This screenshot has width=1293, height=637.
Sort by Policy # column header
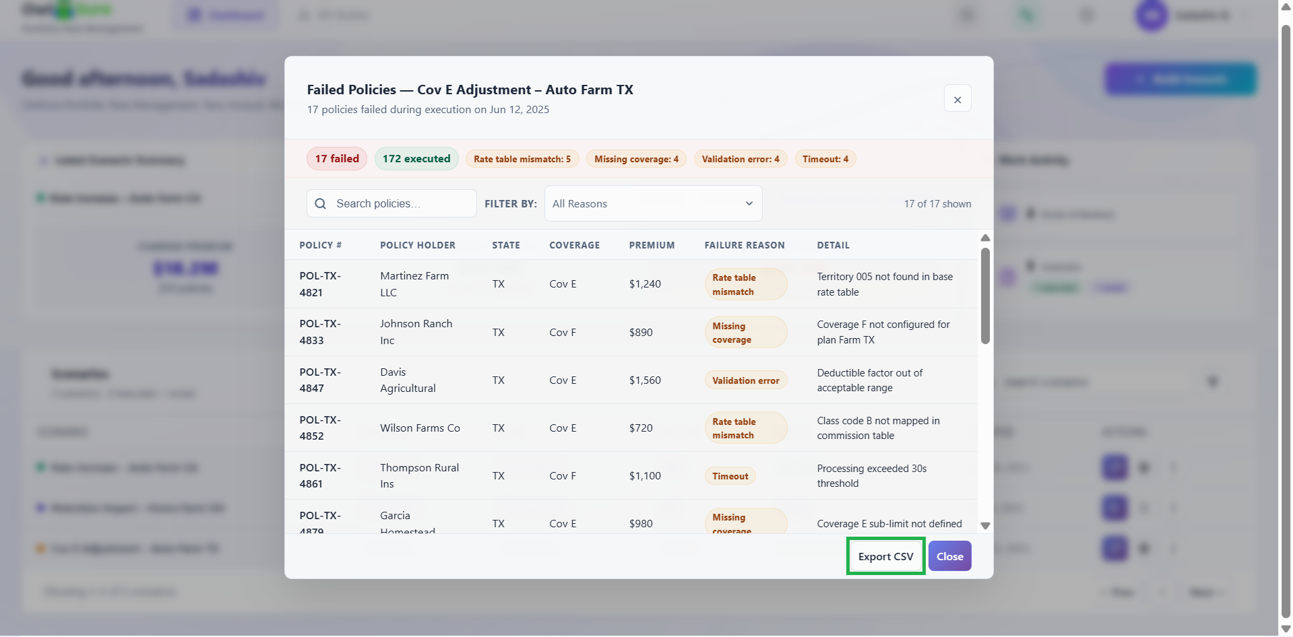point(320,245)
